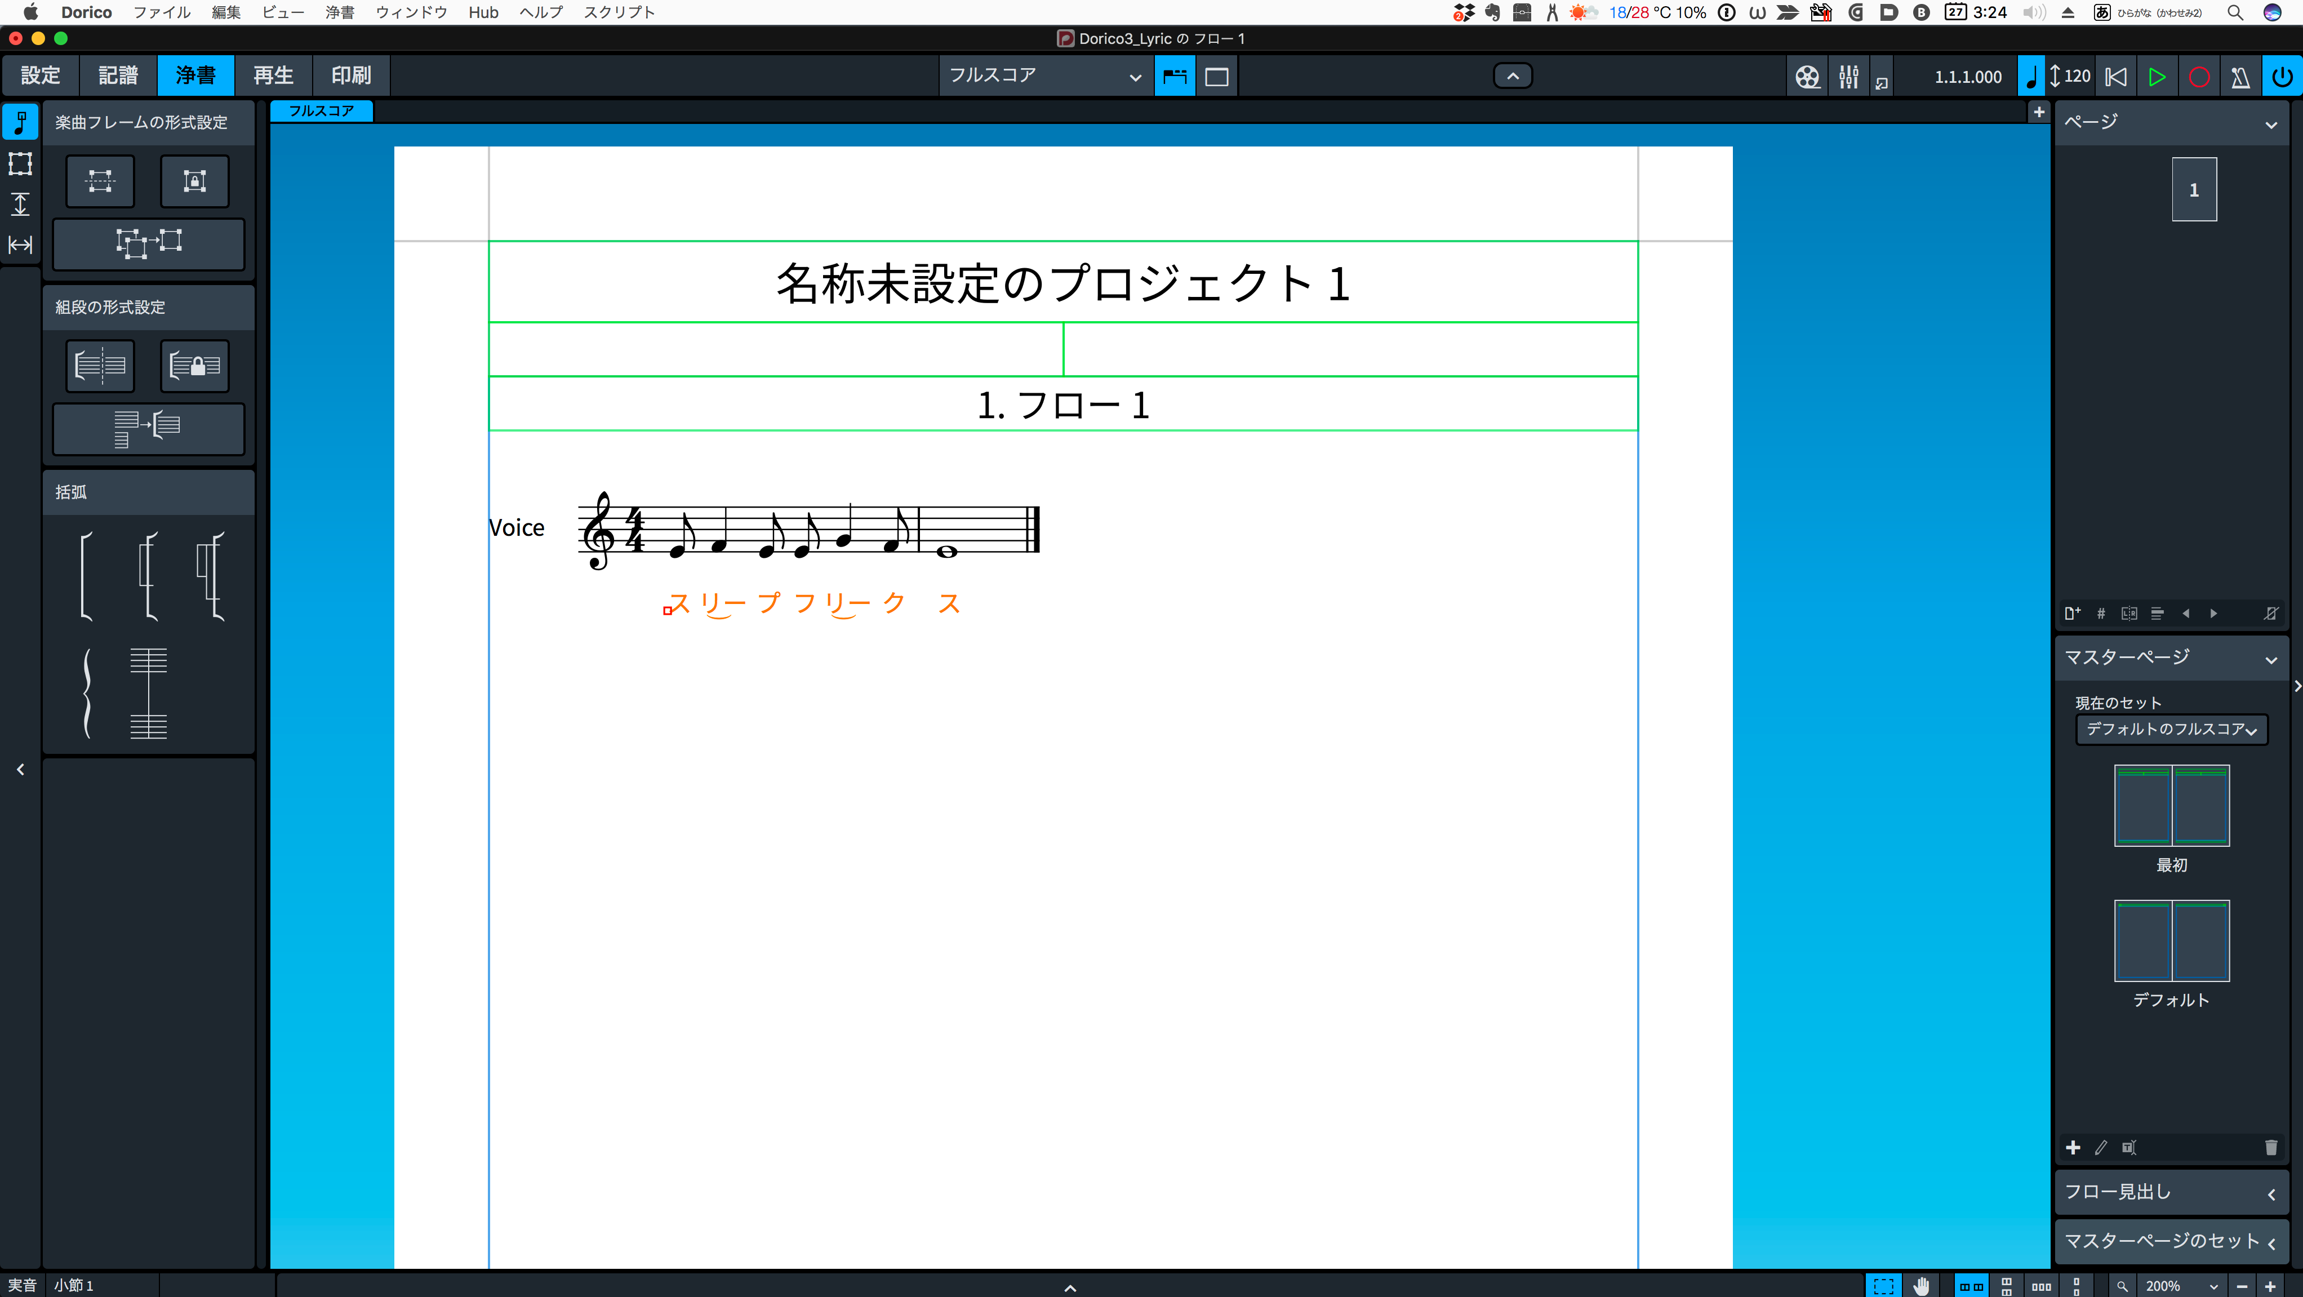Toggle the Activate Project power button

2283,77
